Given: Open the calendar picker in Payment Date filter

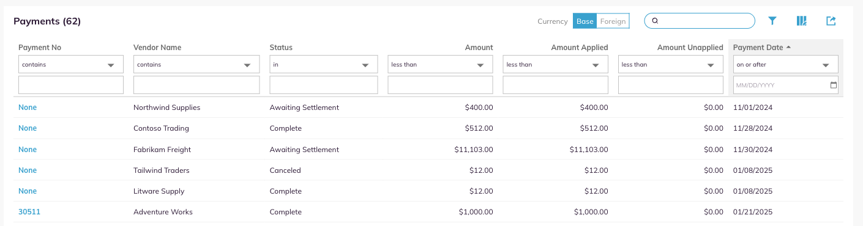Looking at the screenshot, I should pos(833,86).
